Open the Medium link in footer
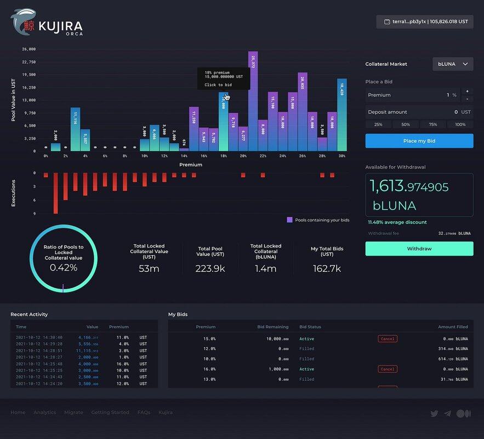Viewport: 484px width, 439px height. click(463, 413)
